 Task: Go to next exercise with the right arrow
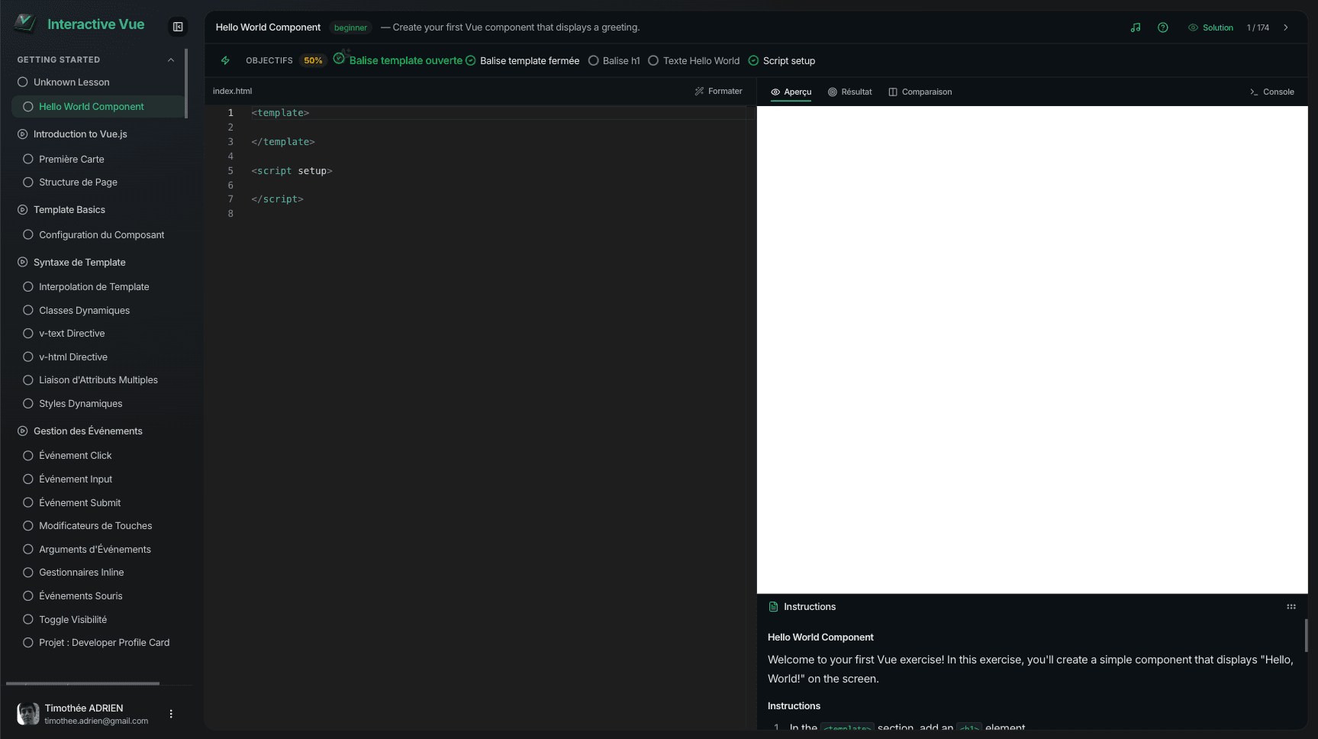tap(1286, 27)
